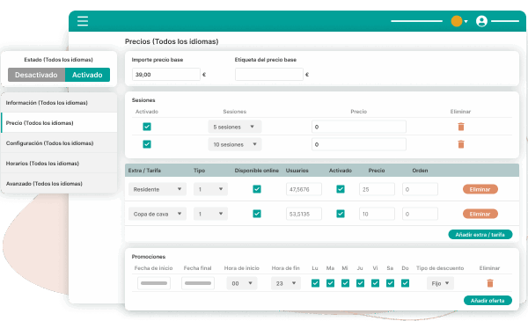Open Tipo dropdown in Copa de cava row

click(x=210, y=214)
